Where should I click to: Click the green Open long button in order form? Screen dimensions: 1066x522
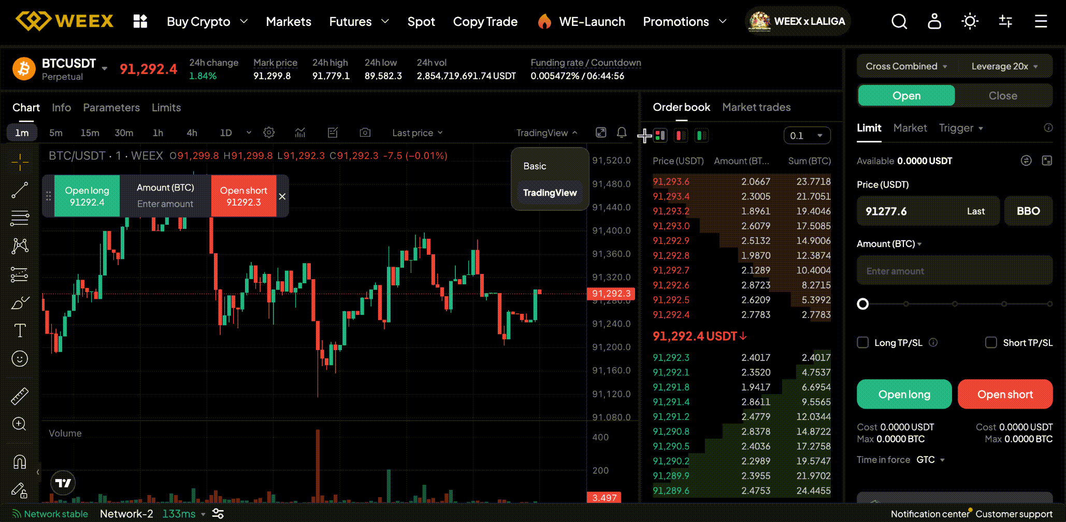904,394
